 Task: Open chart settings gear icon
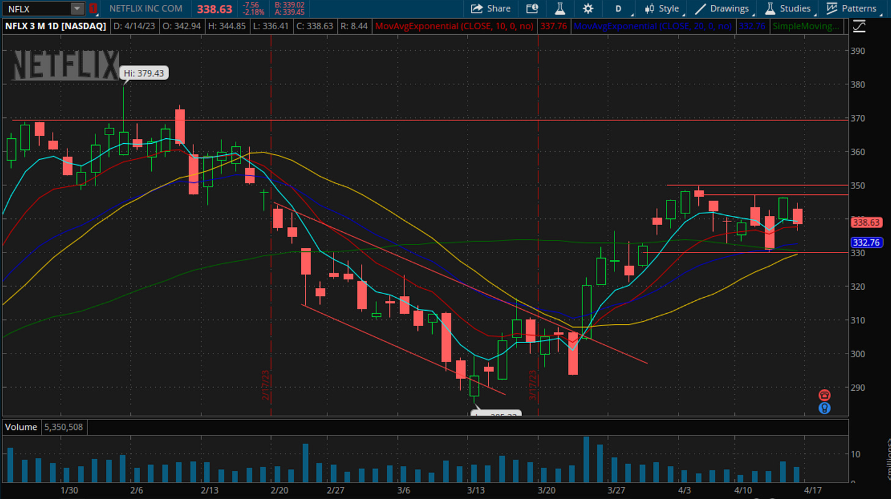click(x=588, y=9)
